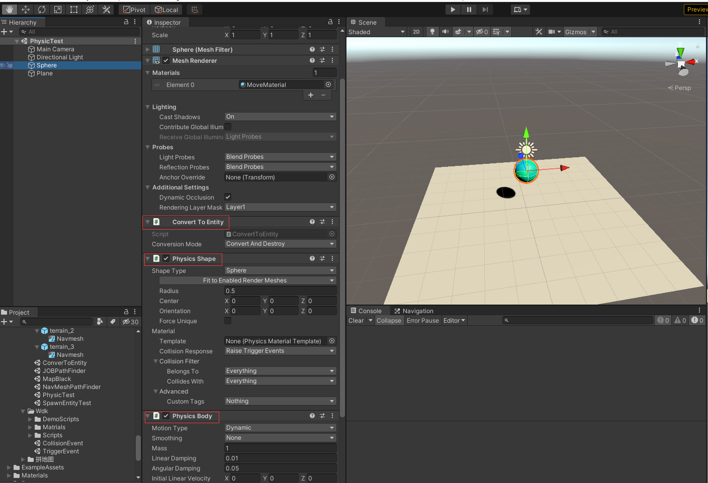Toggle scene effects (skybox) icon
The height and width of the screenshot is (483, 708).
tap(458, 32)
